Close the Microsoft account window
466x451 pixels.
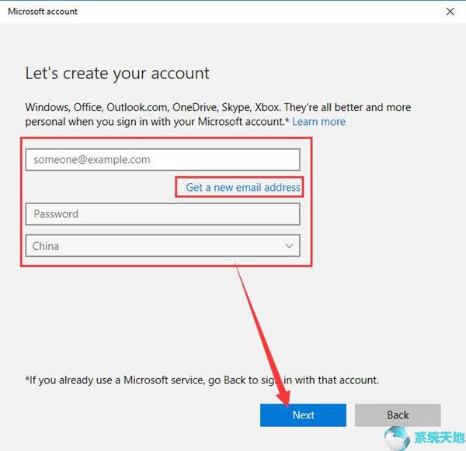click(x=450, y=12)
